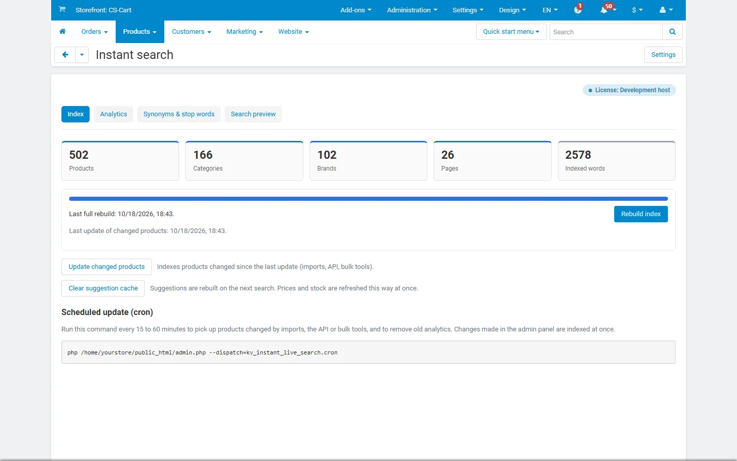Click the License: Development host badge
Image resolution: width=737 pixels, height=461 pixels.
pos(629,90)
